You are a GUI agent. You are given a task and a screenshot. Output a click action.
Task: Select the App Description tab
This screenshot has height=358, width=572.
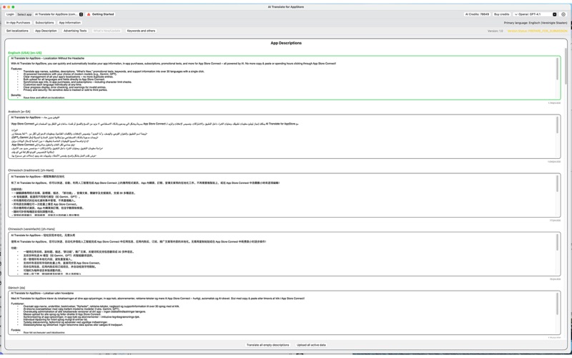tap(46, 31)
